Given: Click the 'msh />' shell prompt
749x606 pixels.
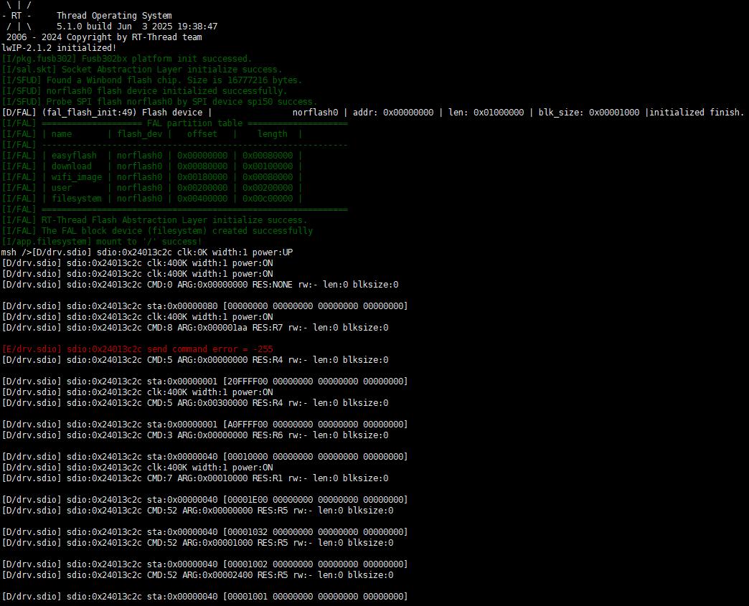Looking at the screenshot, I should (x=17, y=252).
